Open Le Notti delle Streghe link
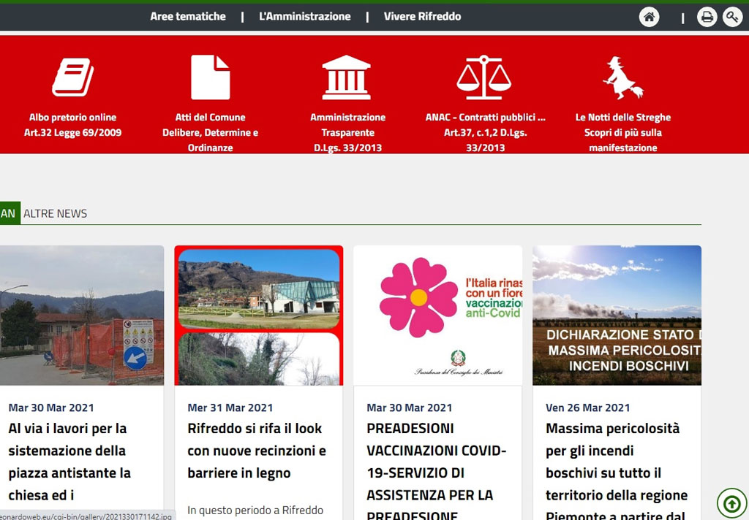The image size is (749, 520). (x=623, y=133)
